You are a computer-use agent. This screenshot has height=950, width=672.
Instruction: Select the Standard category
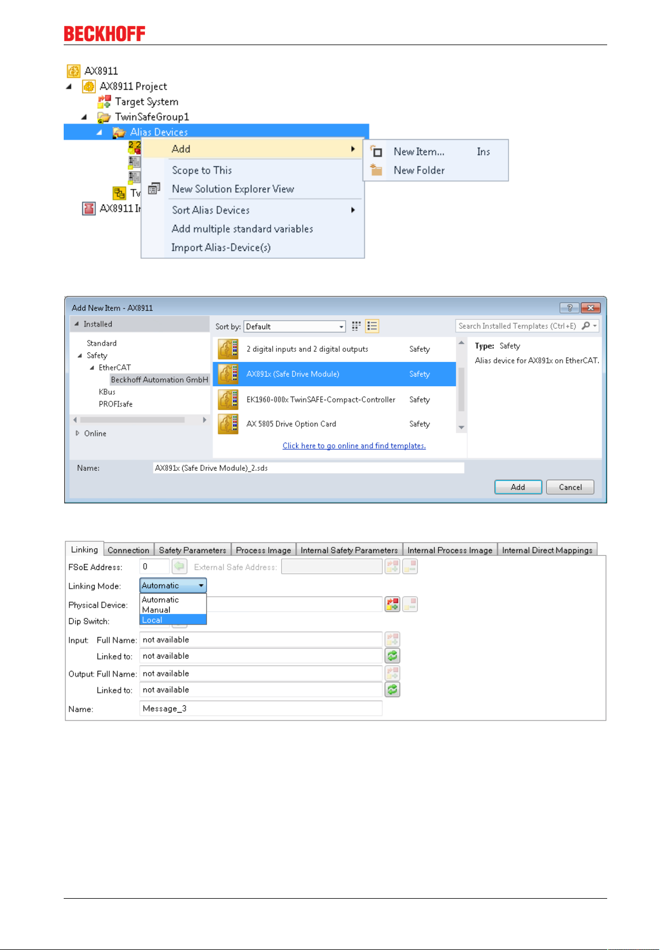click(x=101, y=343)
